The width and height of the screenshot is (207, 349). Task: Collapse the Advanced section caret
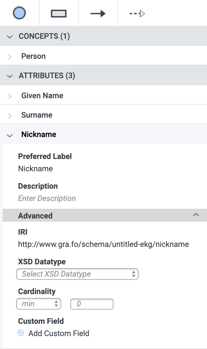(x=196, y=215)
